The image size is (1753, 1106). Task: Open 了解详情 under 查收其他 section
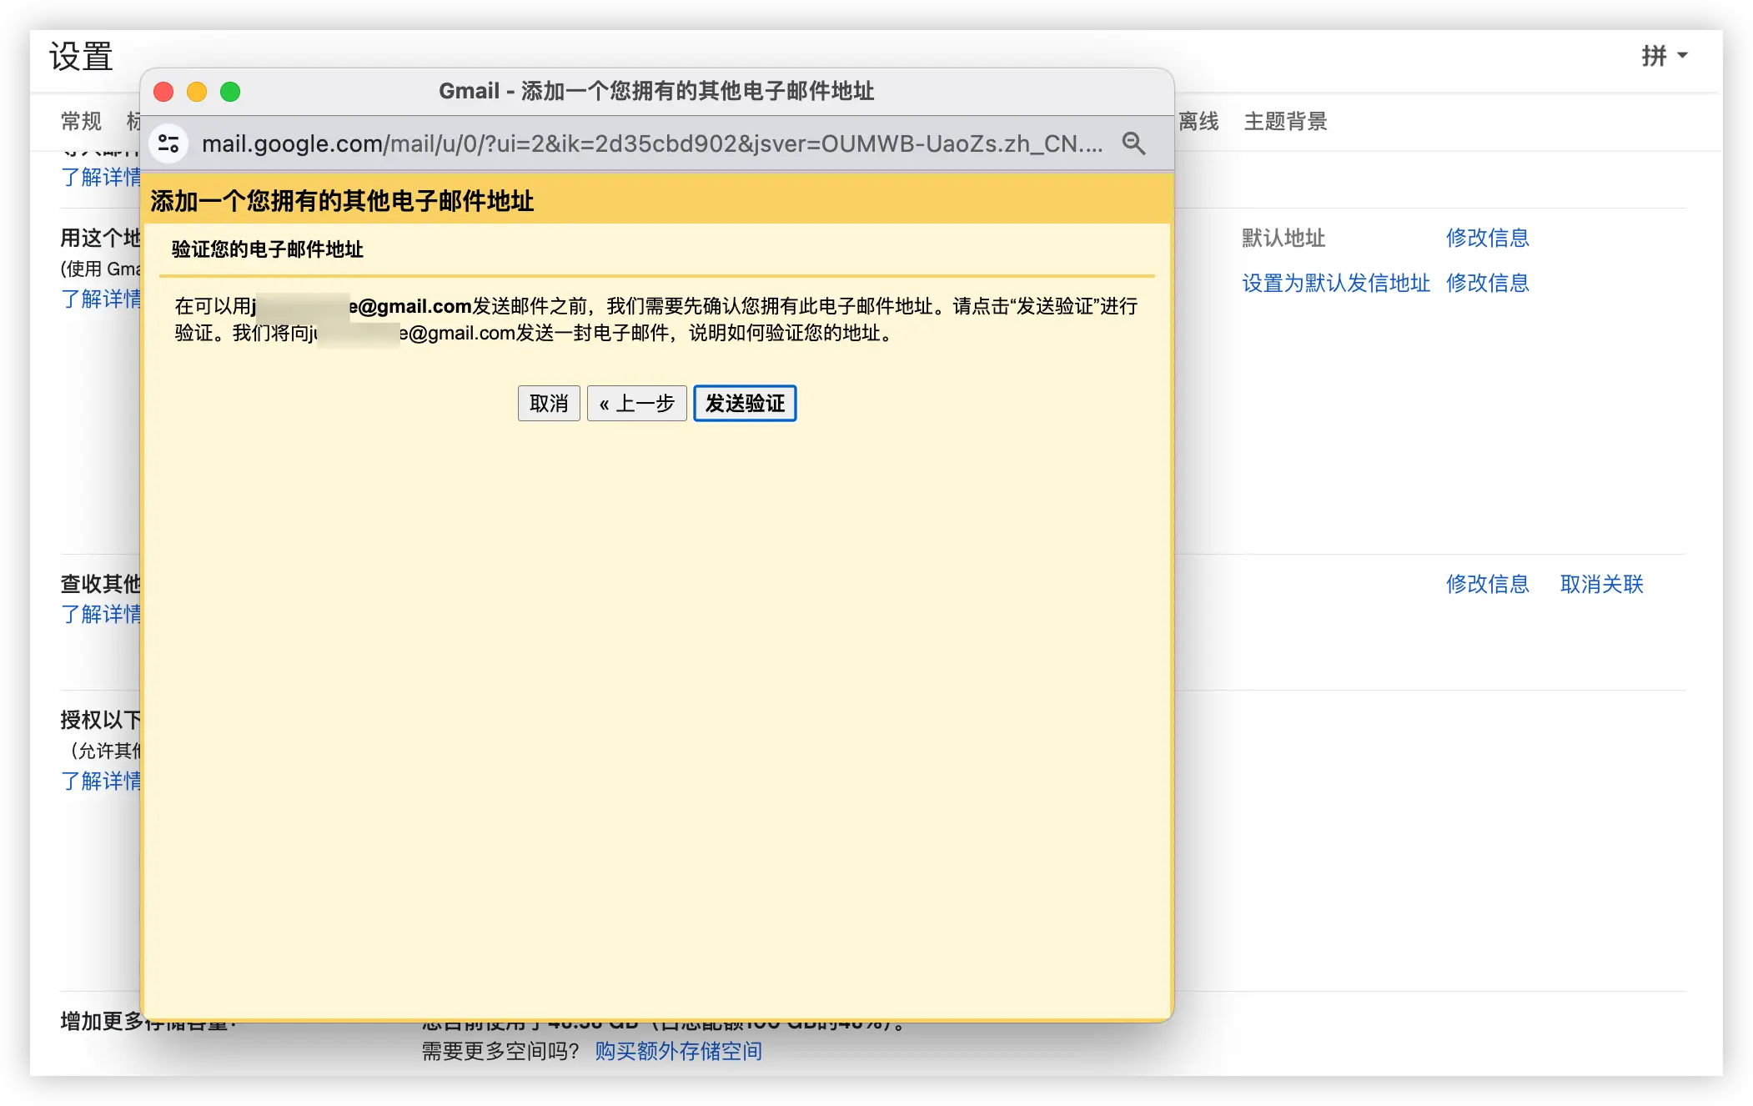(x=101, y=615)
